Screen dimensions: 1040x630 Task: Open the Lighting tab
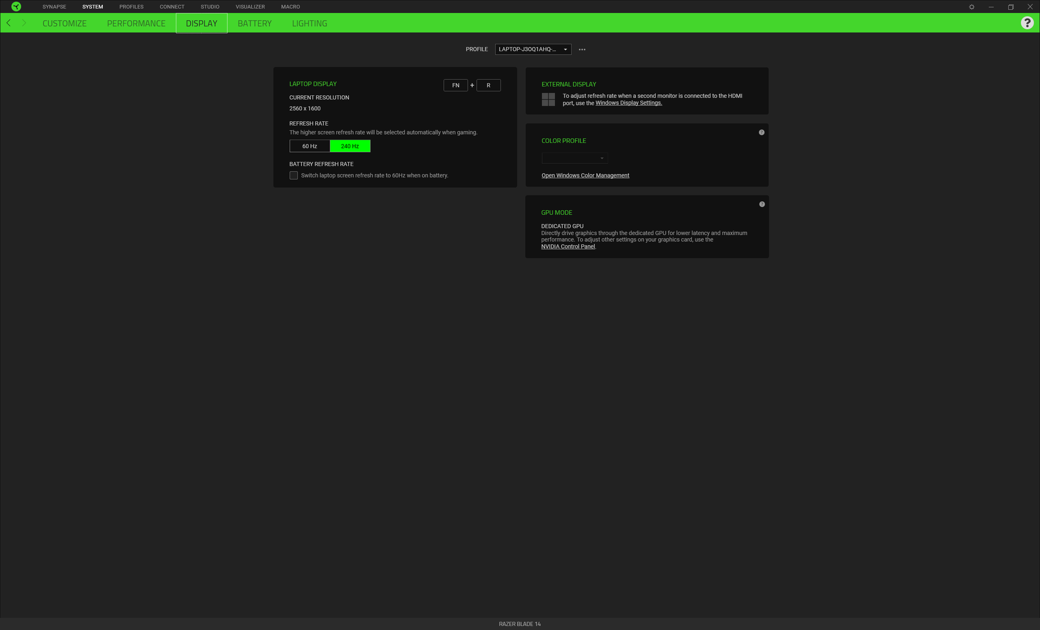309,23
